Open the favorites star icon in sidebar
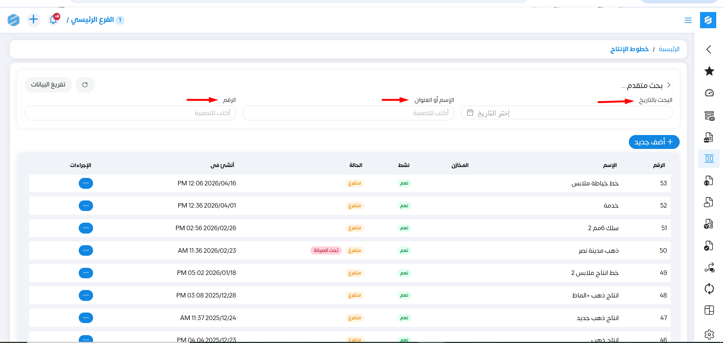723x343 pixels. pyautogui.click(x=709, y=71)
